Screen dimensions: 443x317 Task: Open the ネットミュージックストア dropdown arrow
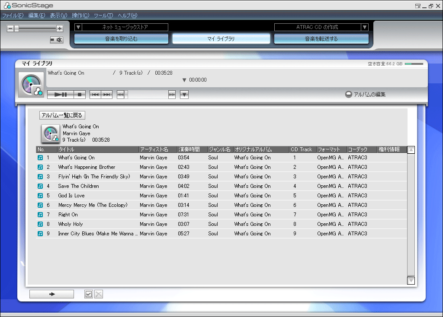pyautogui.click(x=78, y=27)
